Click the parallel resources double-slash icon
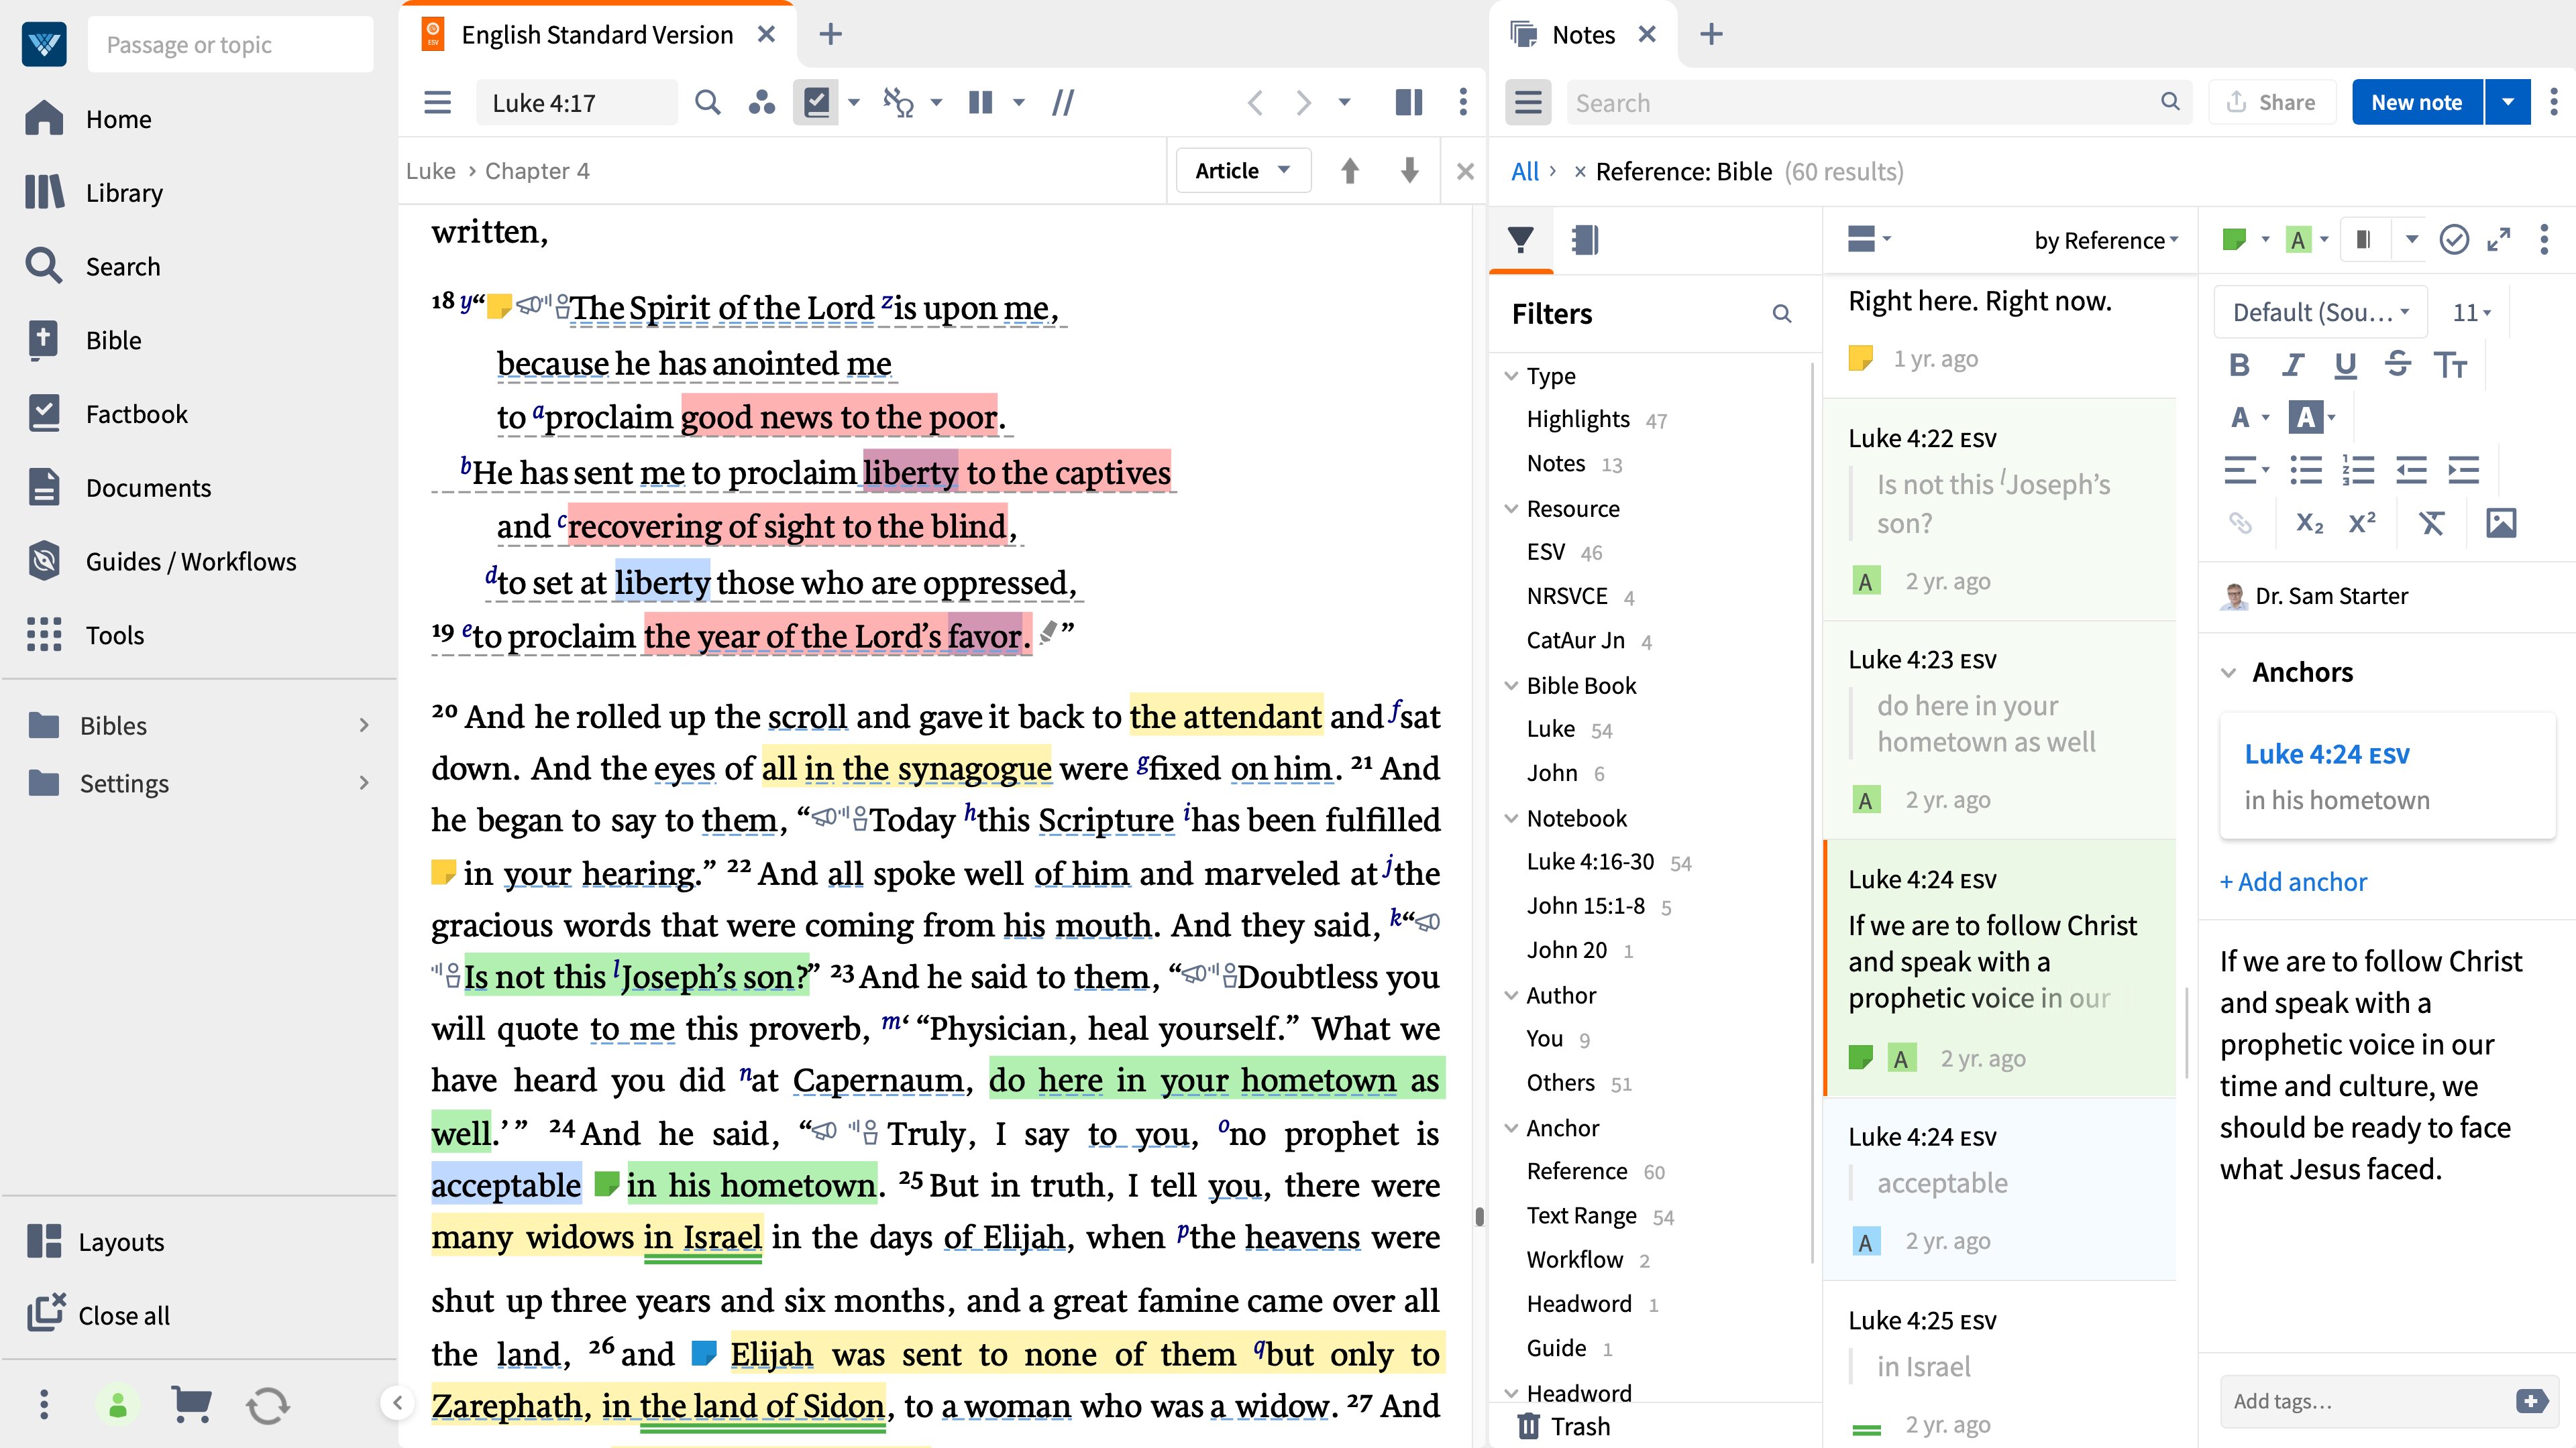 [x=1063, y=102]
